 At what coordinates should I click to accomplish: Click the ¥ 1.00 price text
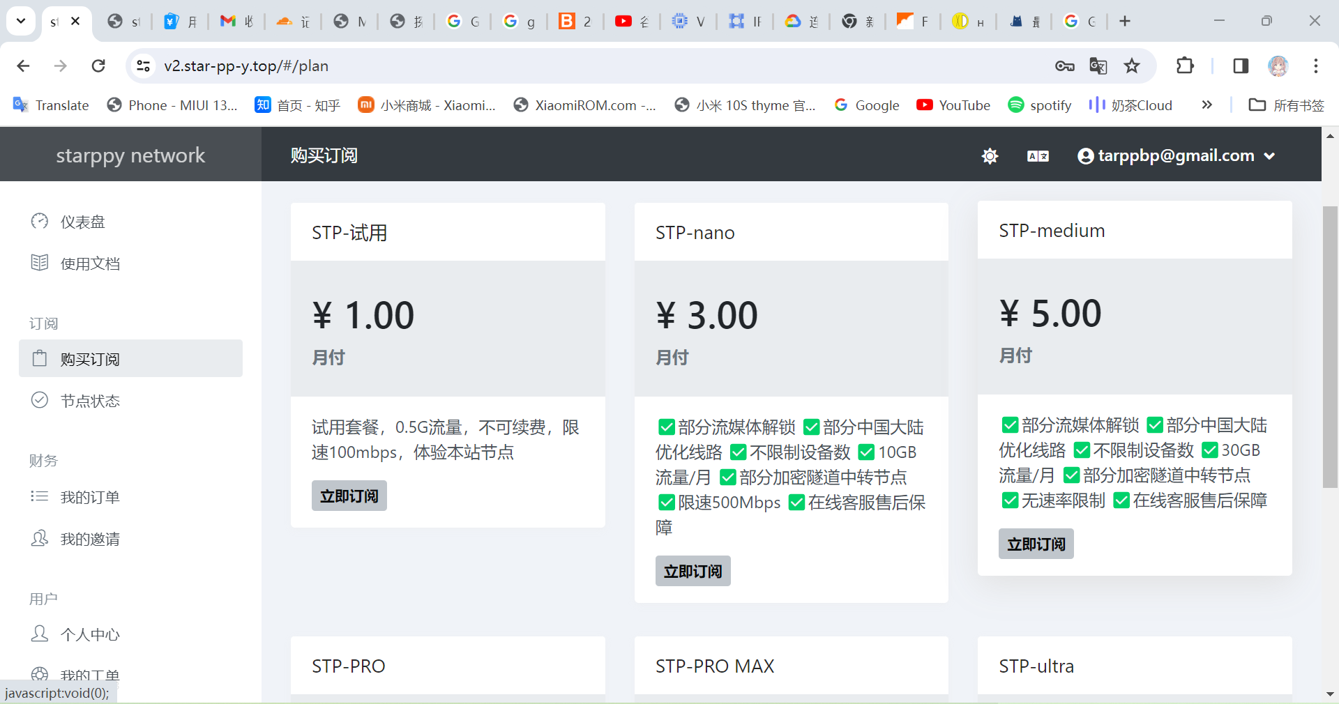[363, 315]
